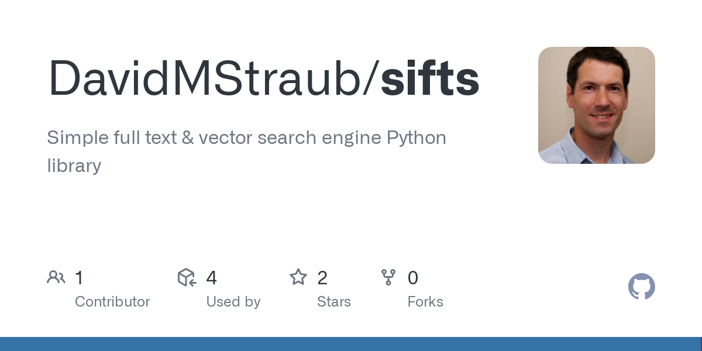The image size is (702, 351).
Task: Click the contributors people icon
Action: click(x=56, y=277)
